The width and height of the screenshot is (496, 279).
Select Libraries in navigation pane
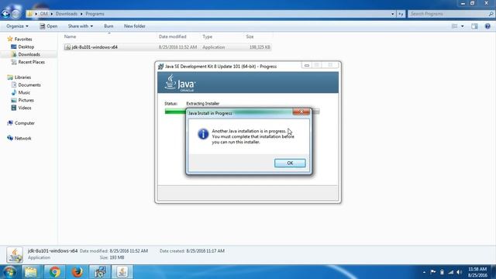(22, 77)
